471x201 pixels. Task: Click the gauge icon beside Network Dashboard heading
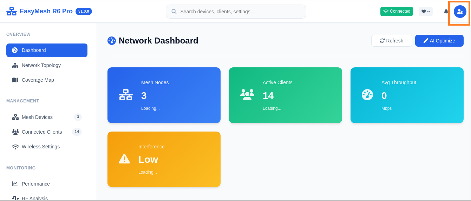(112, 41)
